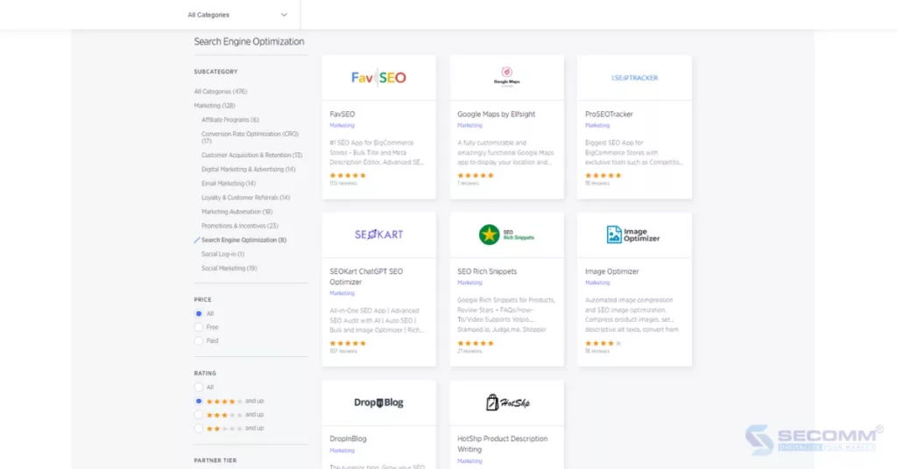Screen dimensions: 897x469
Task: Click the Search Engine Optimization page heading
Action: (x=249, y=42)
